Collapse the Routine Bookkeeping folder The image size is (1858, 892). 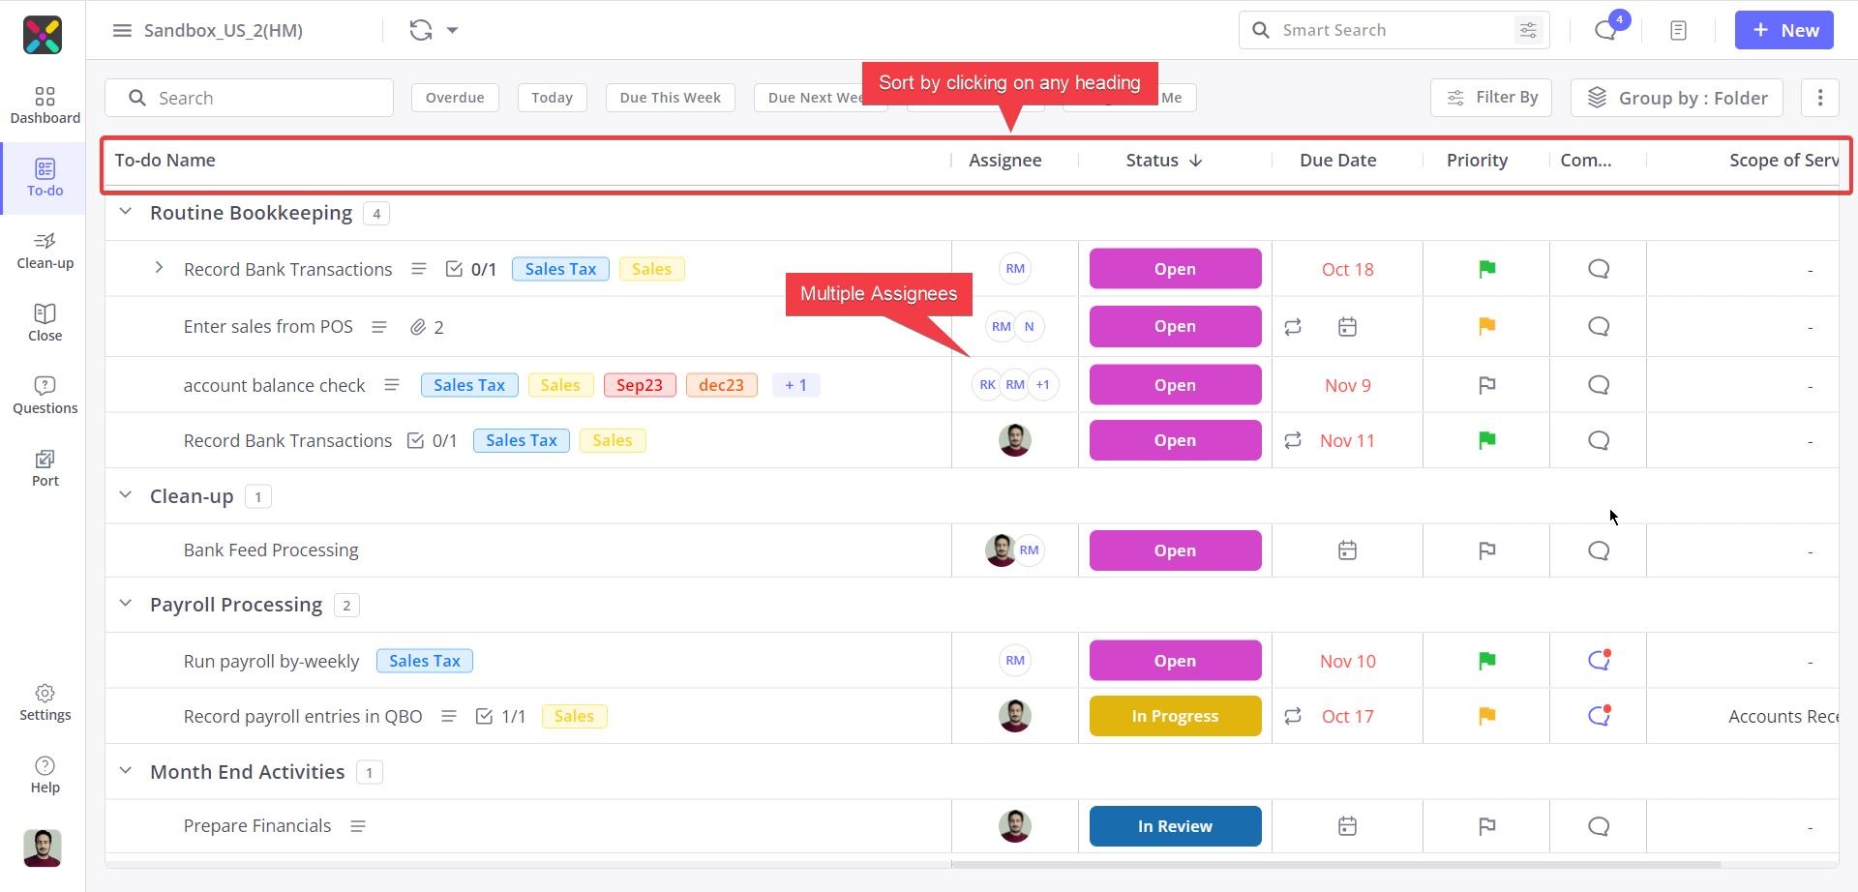pos(124,211)
